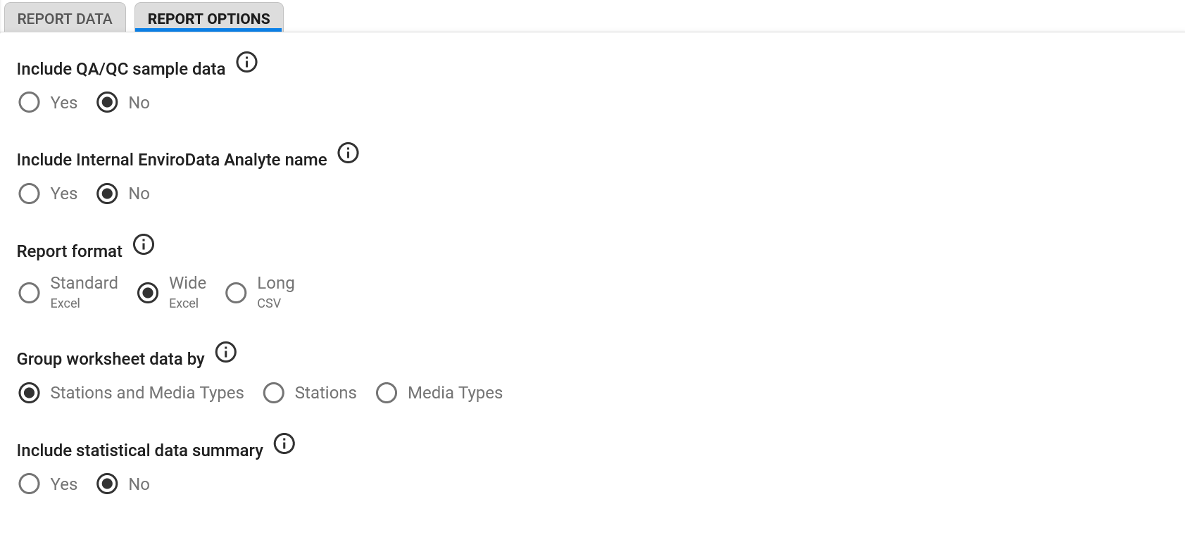
Task: Select the Report Options tab
Action: tap(209, 18)
